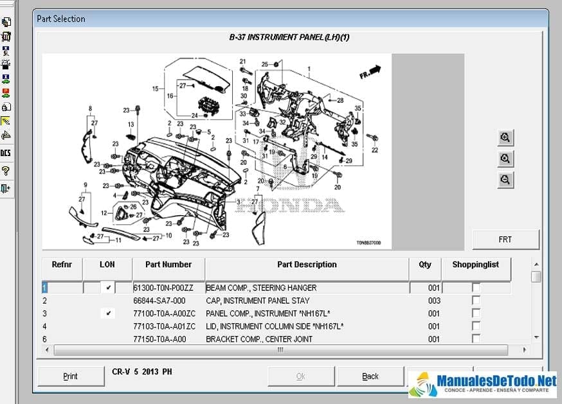Screen dimensions: 562x404
Task: Click the ruler and triangle drafting icon
Action: click(6, 136)
